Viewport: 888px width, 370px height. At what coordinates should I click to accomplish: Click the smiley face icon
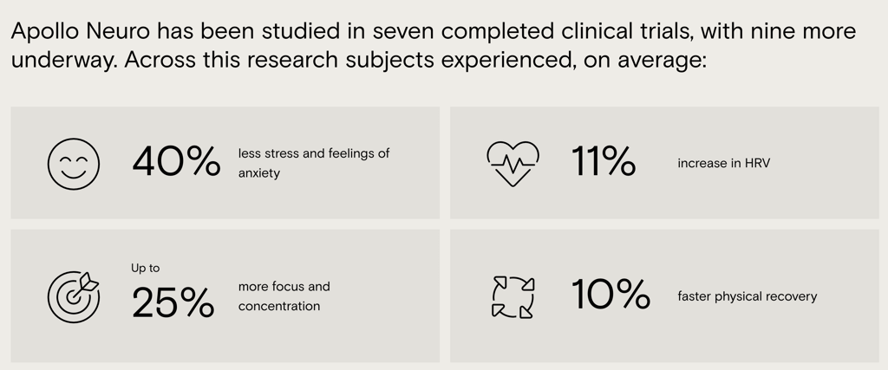point(74,164)
